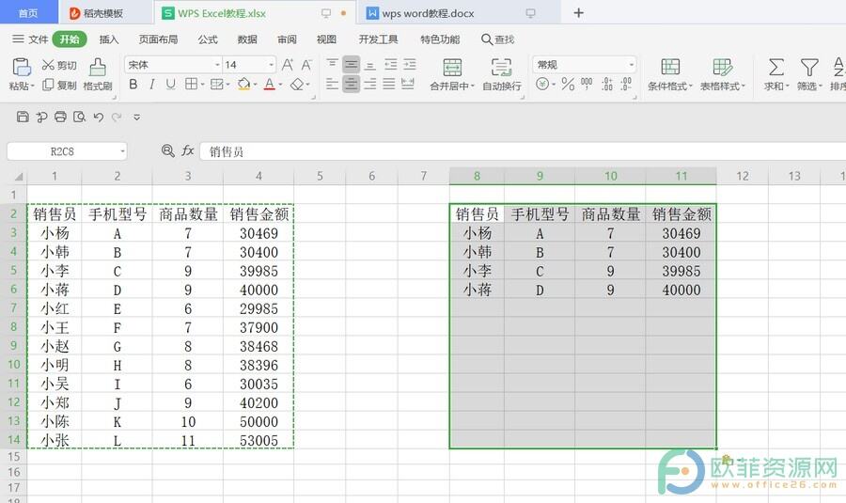This screenshot has width=846, height=503.
Task: Click the Cut scissors icon
Action: [x=48, y=65]
